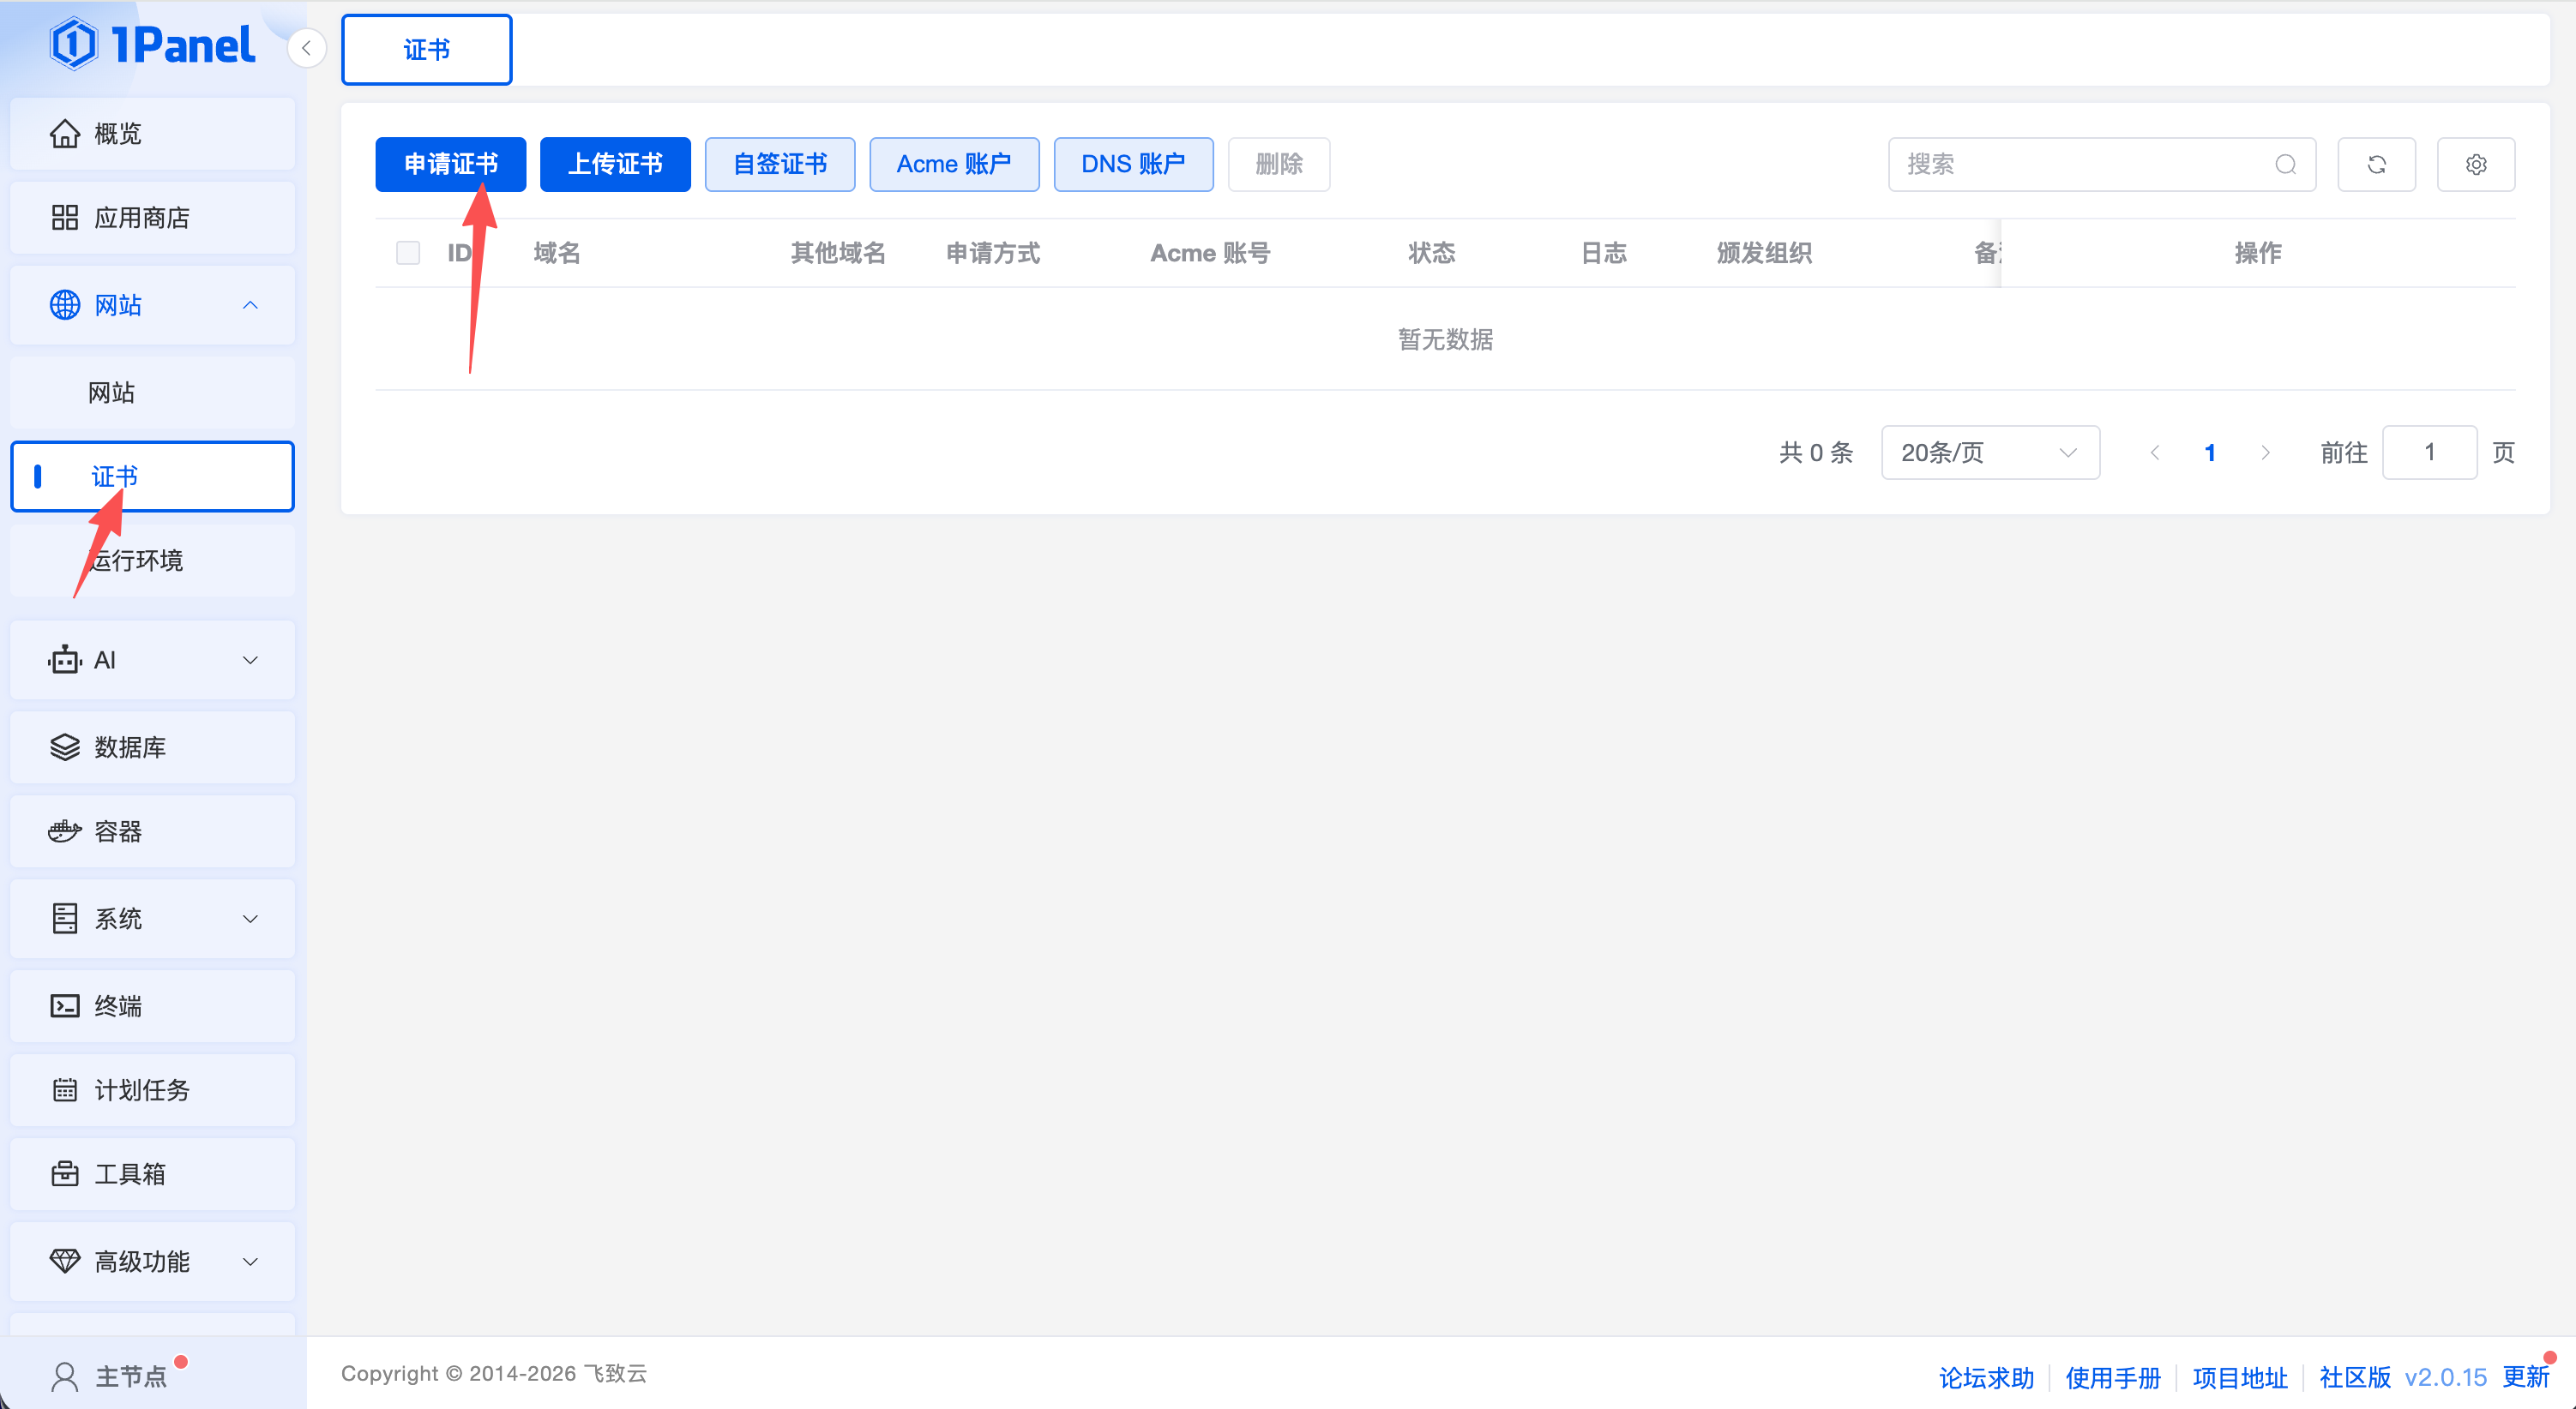Open the 运行环境 submenu item

(x=152, y=560)
